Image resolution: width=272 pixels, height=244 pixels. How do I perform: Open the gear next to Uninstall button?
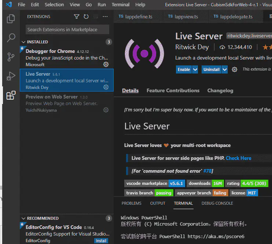pyautogui.click(x=234, y=69)
